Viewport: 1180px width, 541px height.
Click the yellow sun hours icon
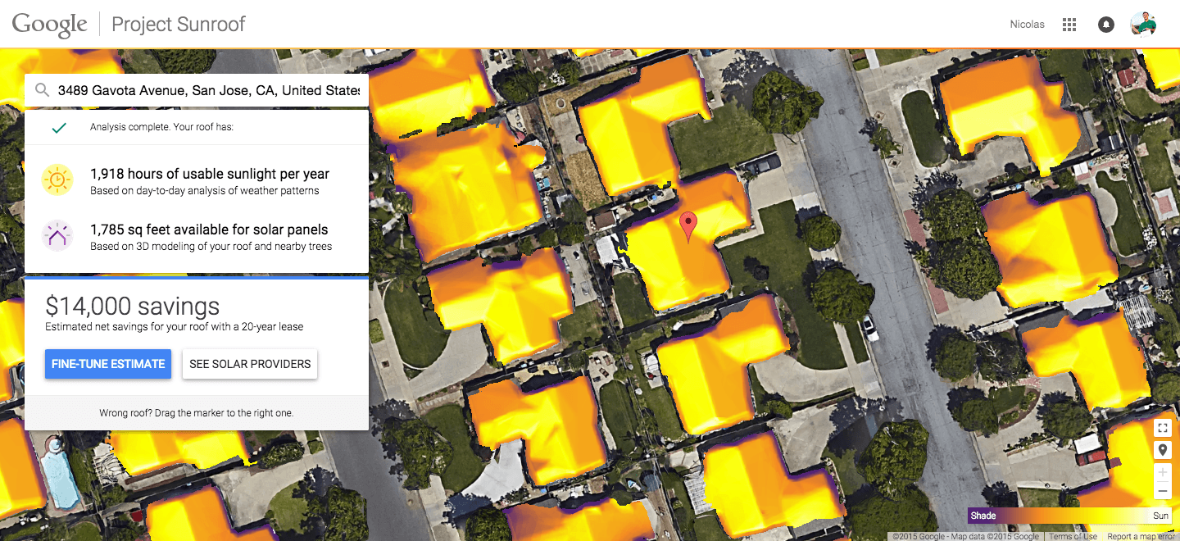click(x=57, y=180)
